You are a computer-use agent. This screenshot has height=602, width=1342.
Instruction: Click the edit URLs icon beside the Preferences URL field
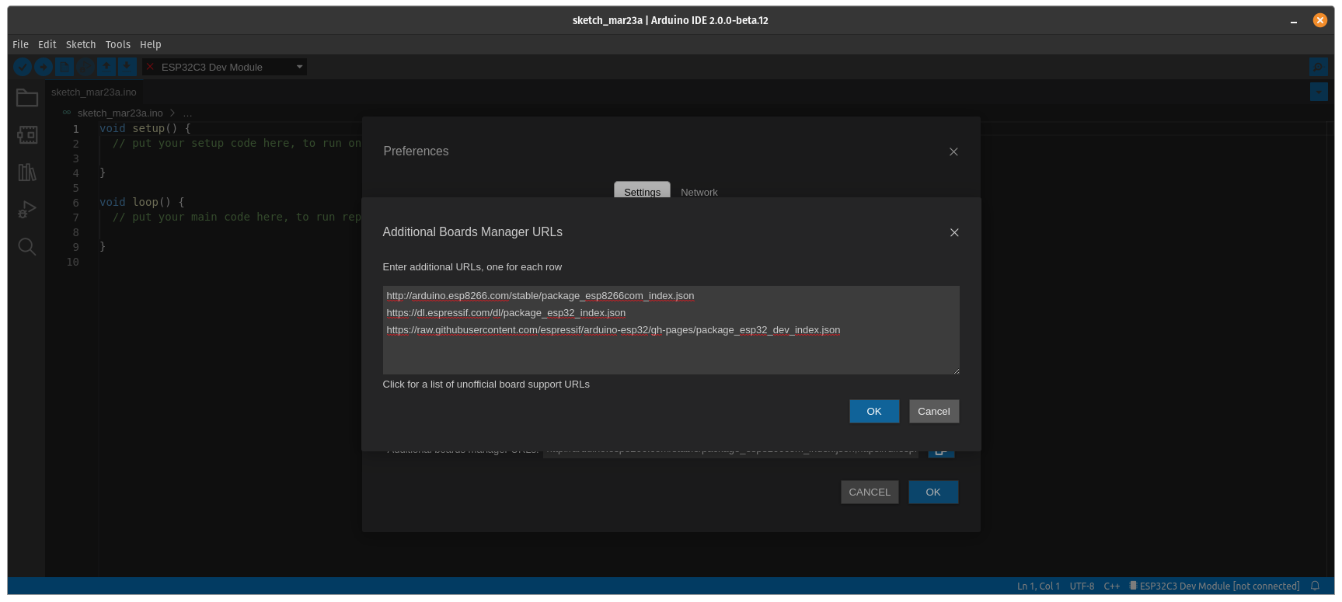click(941, 453)
